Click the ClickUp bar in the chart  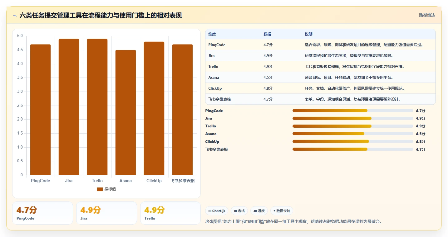(x=154, y=108)
